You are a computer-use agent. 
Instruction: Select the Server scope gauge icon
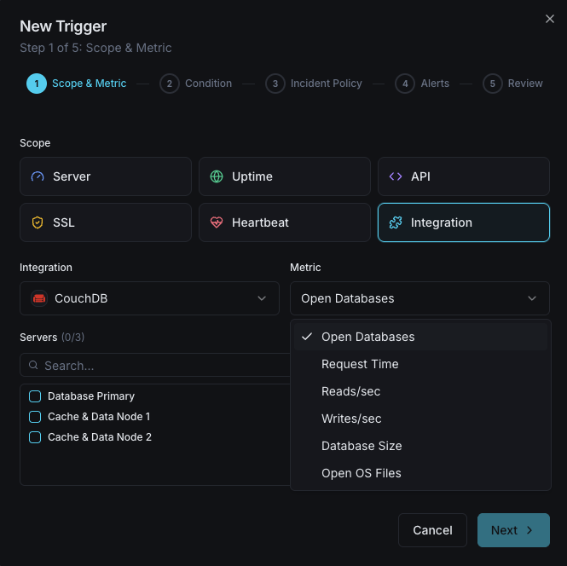[37, 176]
